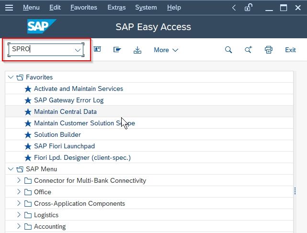Click the Logistics folder icon
This screenshot has height=233, width=307.
[28, 215]
